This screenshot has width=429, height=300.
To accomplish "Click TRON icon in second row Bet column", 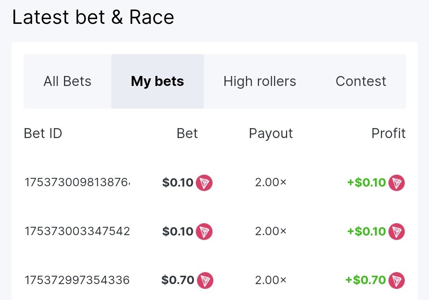I will pyautogui.click(x=204, y=232).
